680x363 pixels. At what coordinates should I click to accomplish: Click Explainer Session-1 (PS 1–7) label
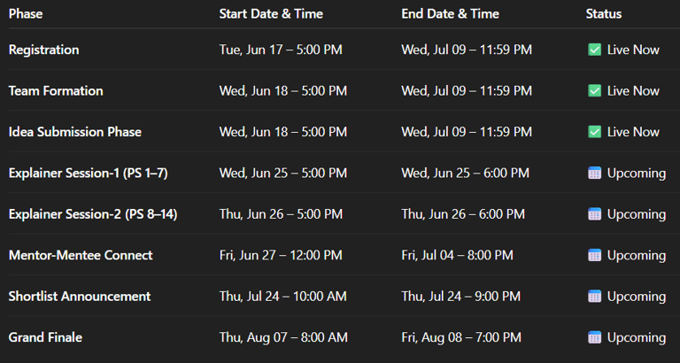coord(88,173)
